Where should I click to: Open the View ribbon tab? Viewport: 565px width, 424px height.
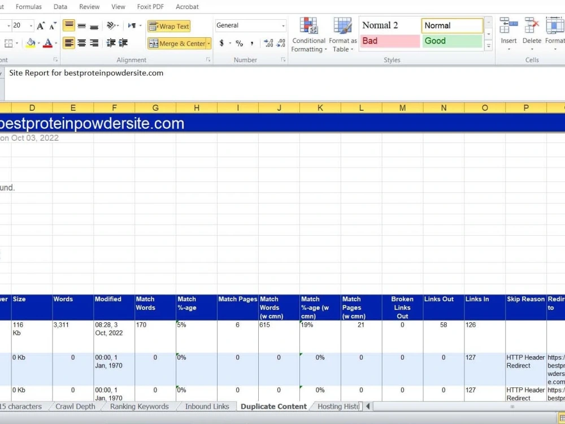tap(118, 7)
